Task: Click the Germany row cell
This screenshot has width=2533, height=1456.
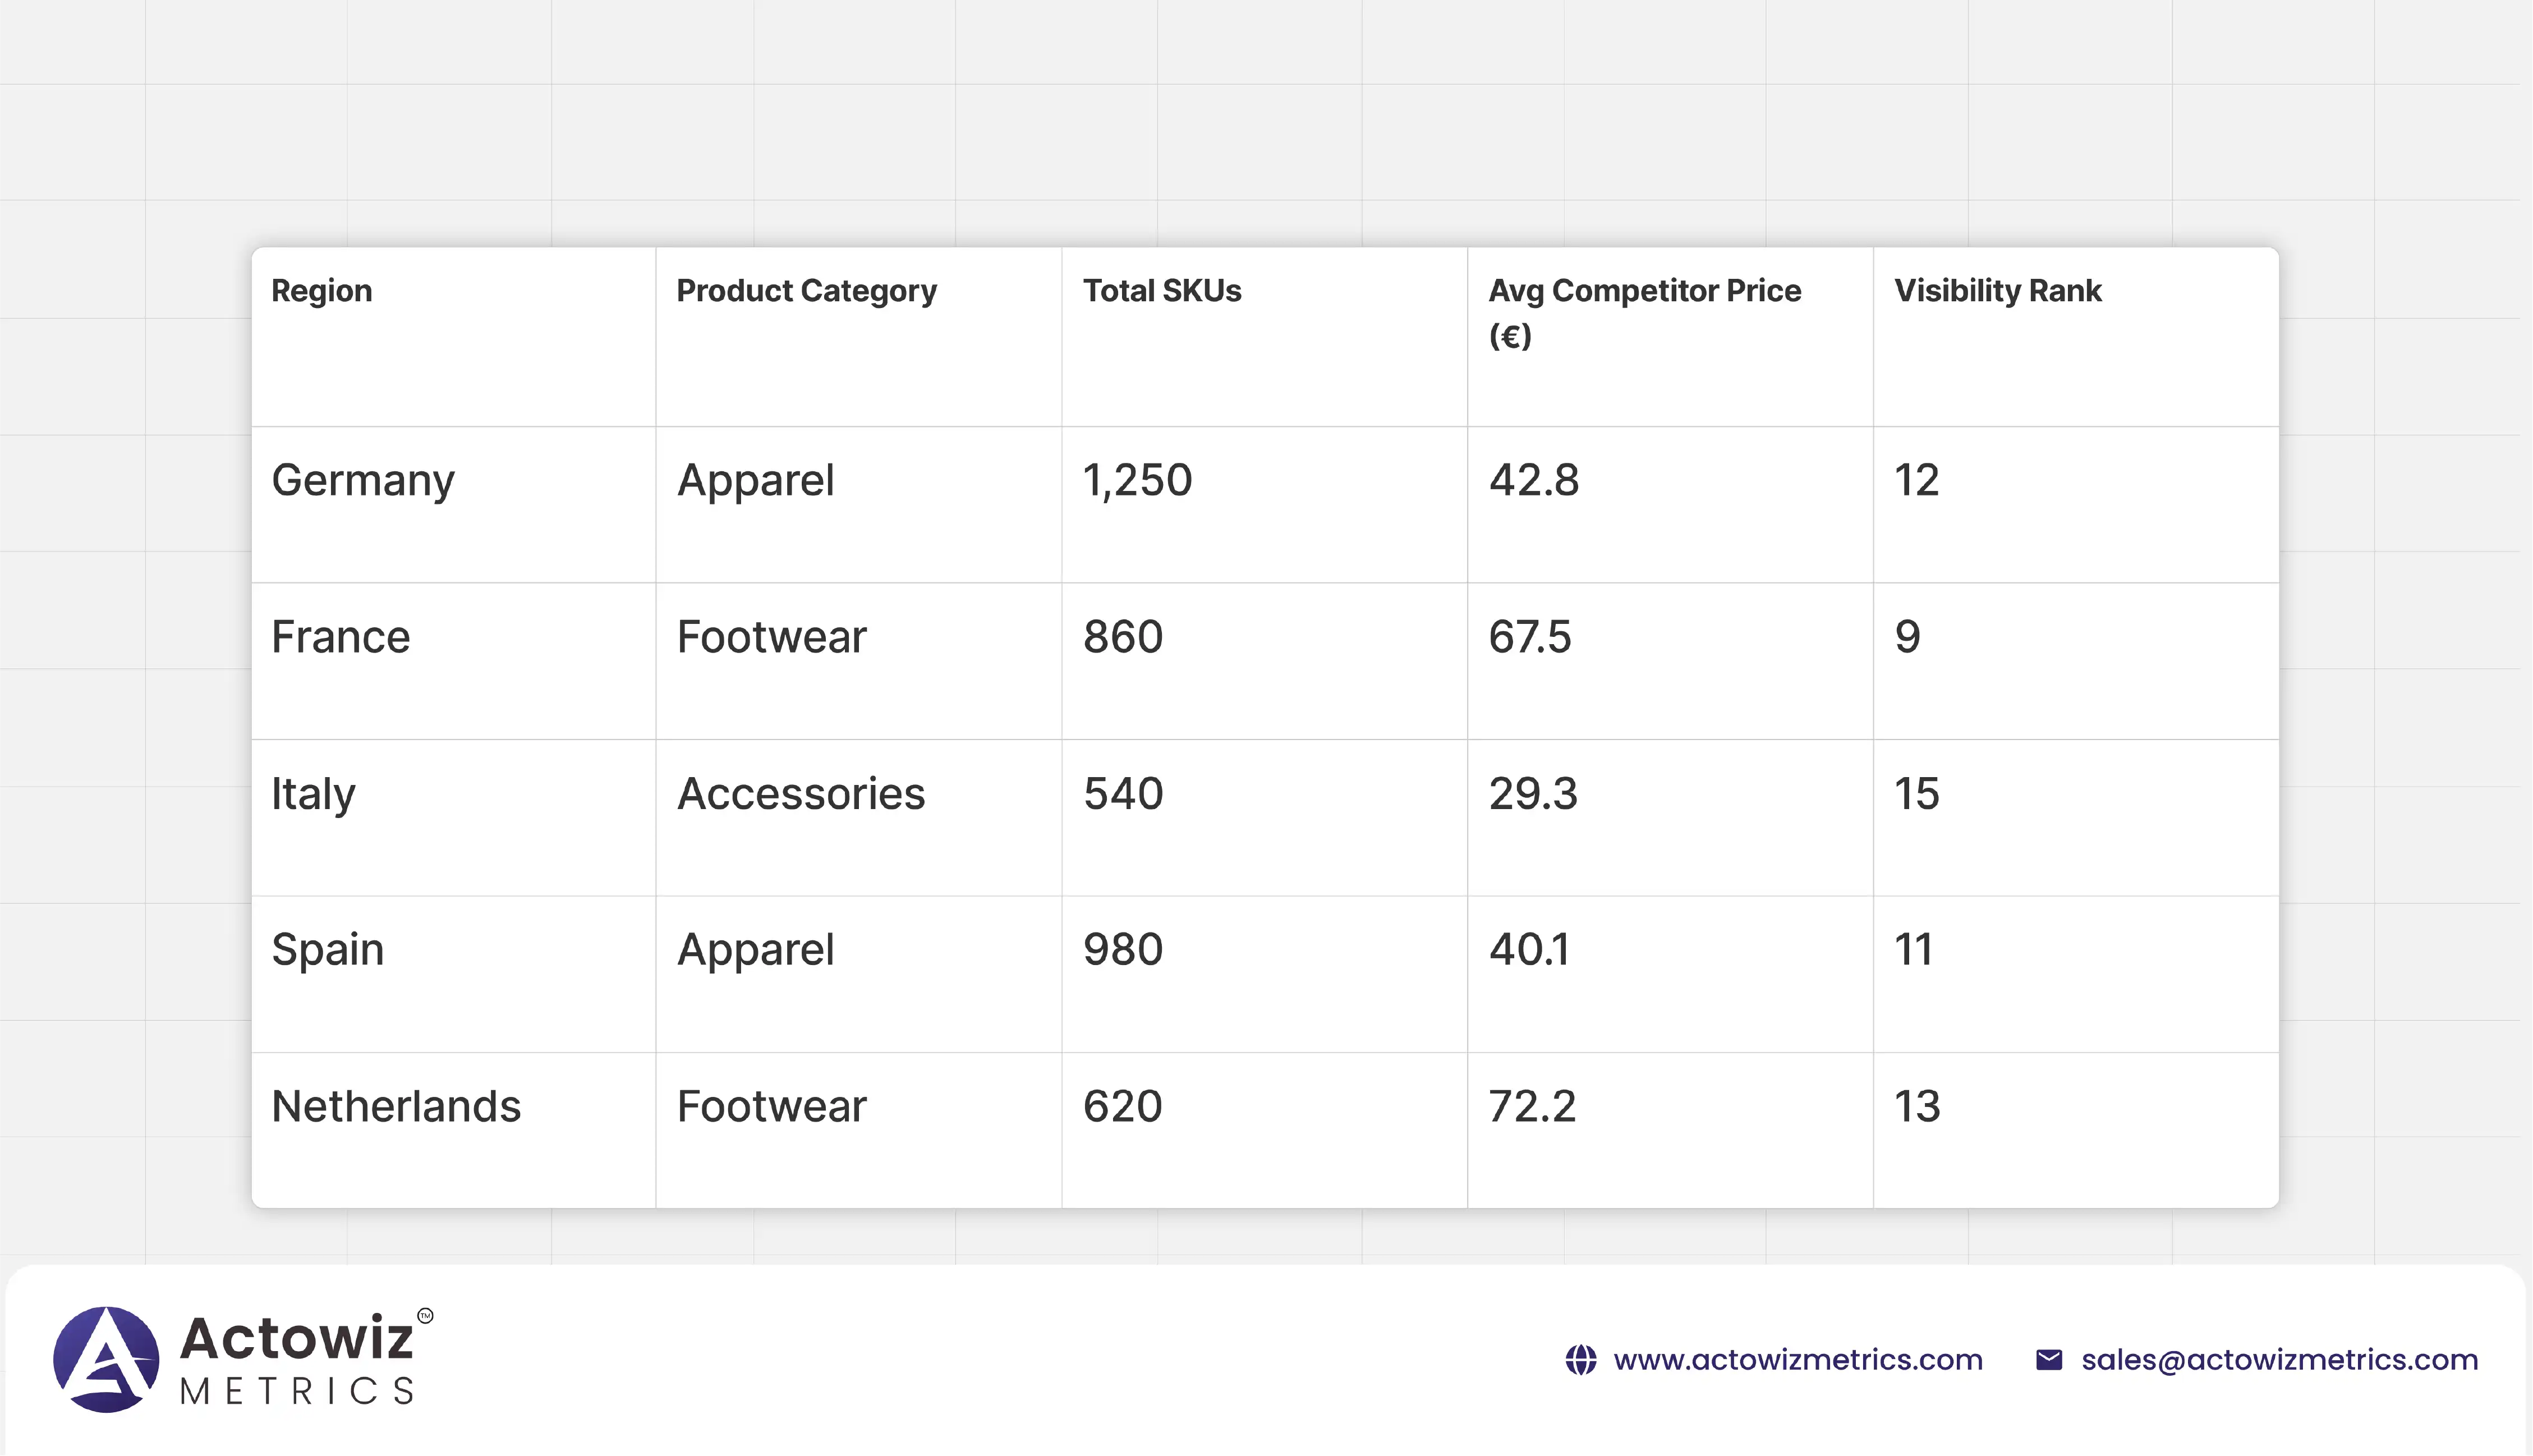Action: point(363,481)
